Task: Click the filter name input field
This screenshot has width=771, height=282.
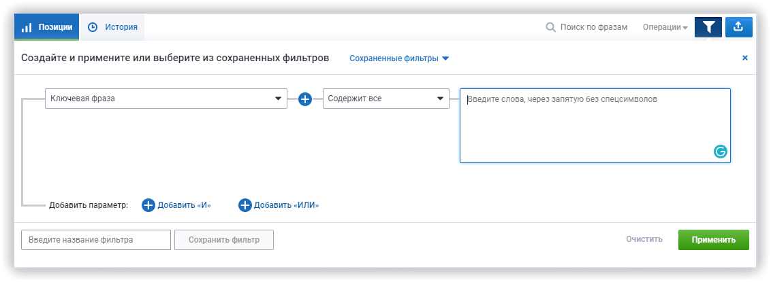Action: (96, 240)
